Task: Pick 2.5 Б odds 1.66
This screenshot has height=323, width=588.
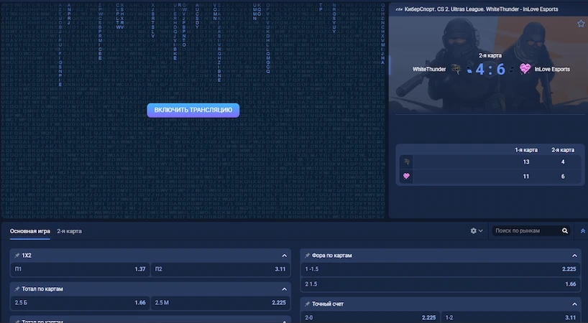Action: pyautogui.click(x=80, y=302)
